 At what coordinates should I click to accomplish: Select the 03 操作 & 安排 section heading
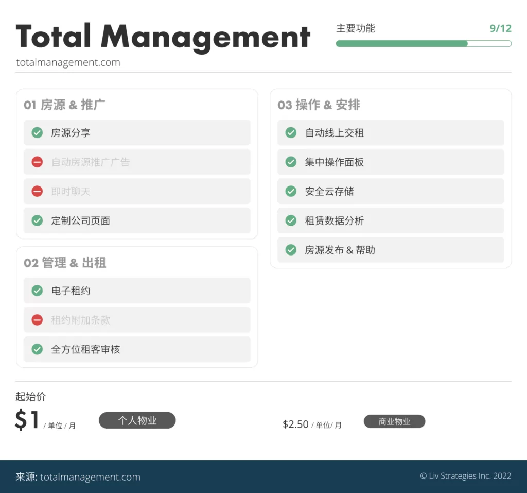coord(319,105)
